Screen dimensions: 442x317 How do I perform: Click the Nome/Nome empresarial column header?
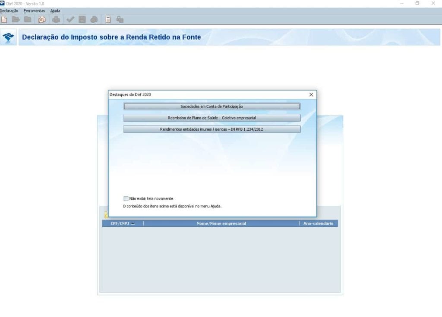221,223
